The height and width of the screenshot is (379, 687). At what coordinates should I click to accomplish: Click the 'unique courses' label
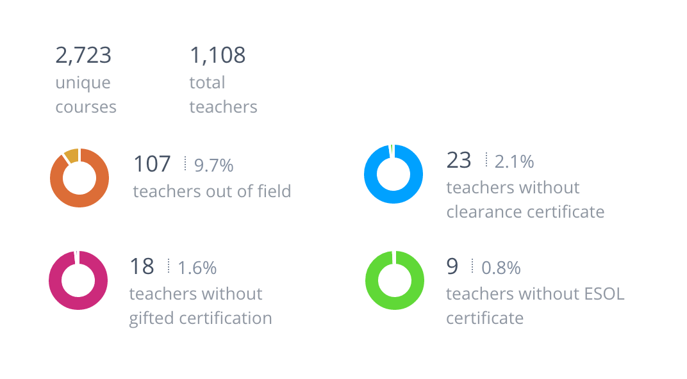[x=86, y=95]
